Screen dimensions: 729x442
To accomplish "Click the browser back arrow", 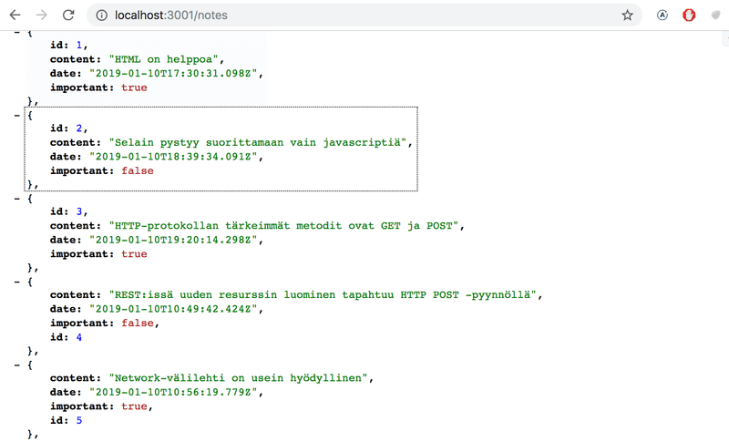I will pos(15,15).
